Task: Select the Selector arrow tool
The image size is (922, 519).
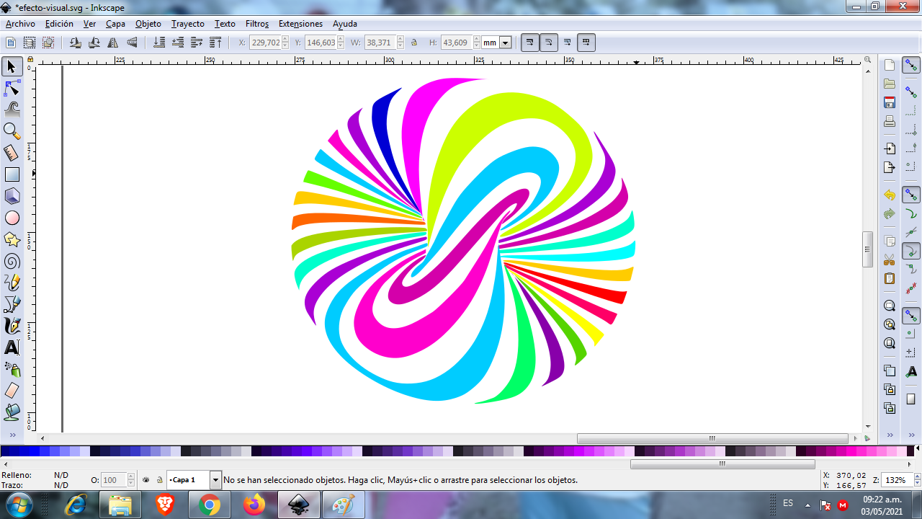Action: [x=12, y=66]
